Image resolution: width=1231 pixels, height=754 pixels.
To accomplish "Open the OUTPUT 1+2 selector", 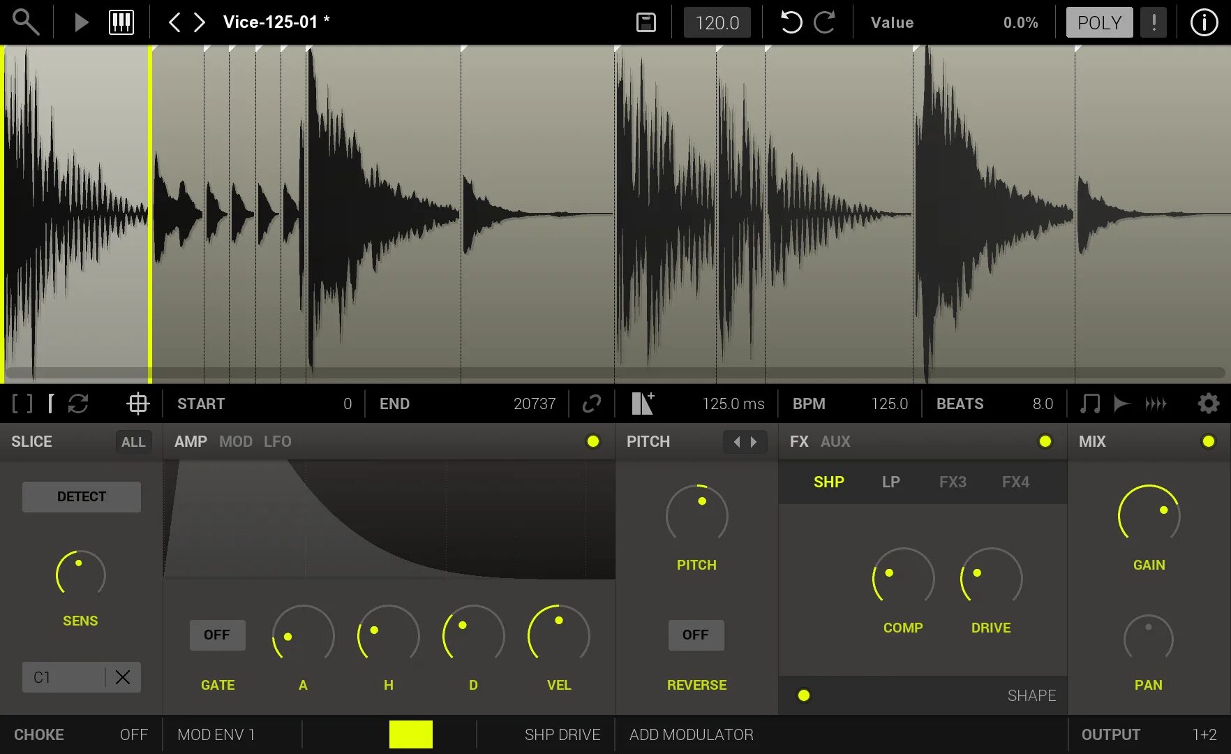I will pos(1149,734).
